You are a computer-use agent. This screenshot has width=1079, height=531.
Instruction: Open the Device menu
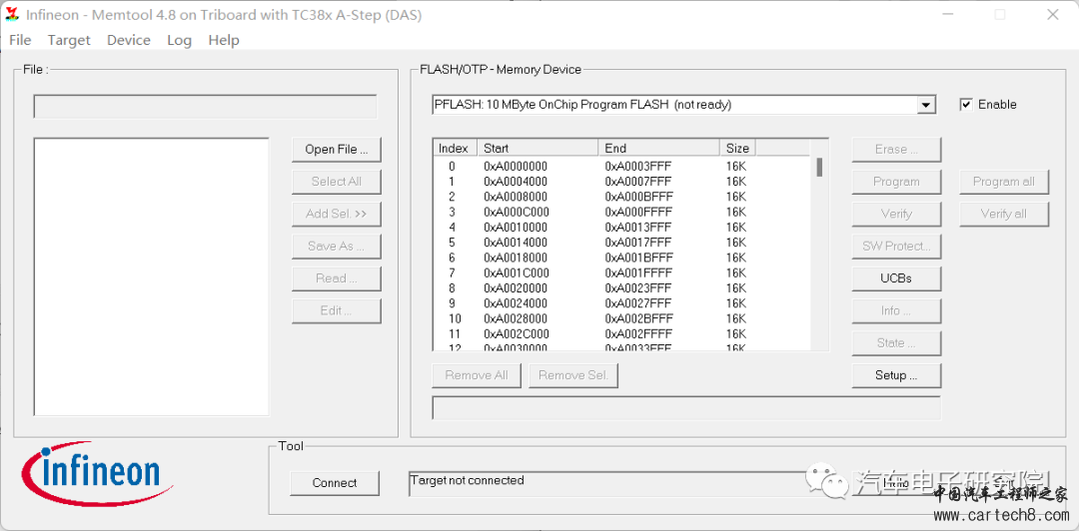click(129, 40)
